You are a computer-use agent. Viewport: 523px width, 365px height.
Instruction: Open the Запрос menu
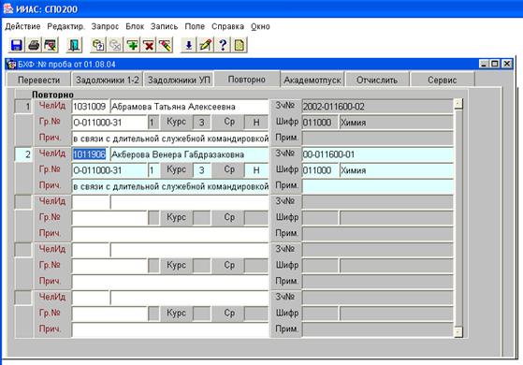click(x=105, y=26)
